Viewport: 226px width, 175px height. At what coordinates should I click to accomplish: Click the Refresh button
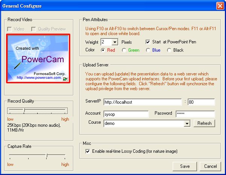click(205, 123)
